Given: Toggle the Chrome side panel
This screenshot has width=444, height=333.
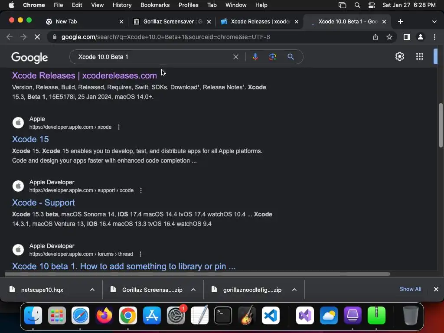Looking at the screenshot, I should [407, 37].
